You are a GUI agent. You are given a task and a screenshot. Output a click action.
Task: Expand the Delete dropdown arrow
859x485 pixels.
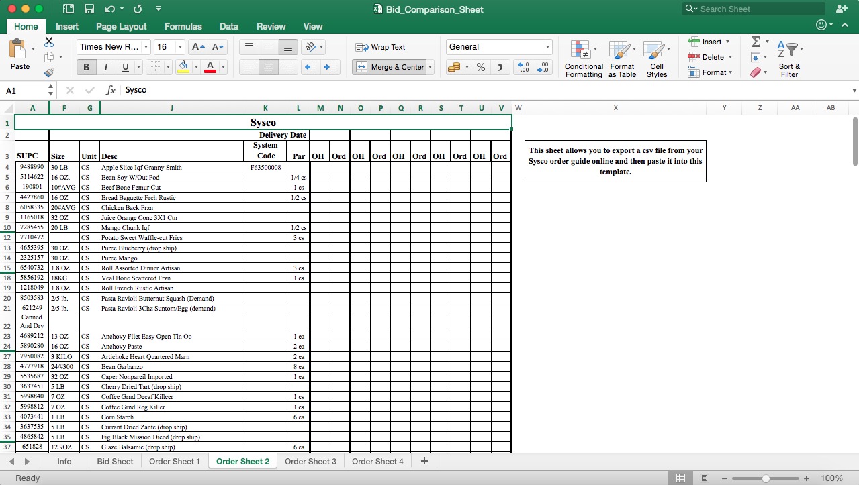point(730,57)
